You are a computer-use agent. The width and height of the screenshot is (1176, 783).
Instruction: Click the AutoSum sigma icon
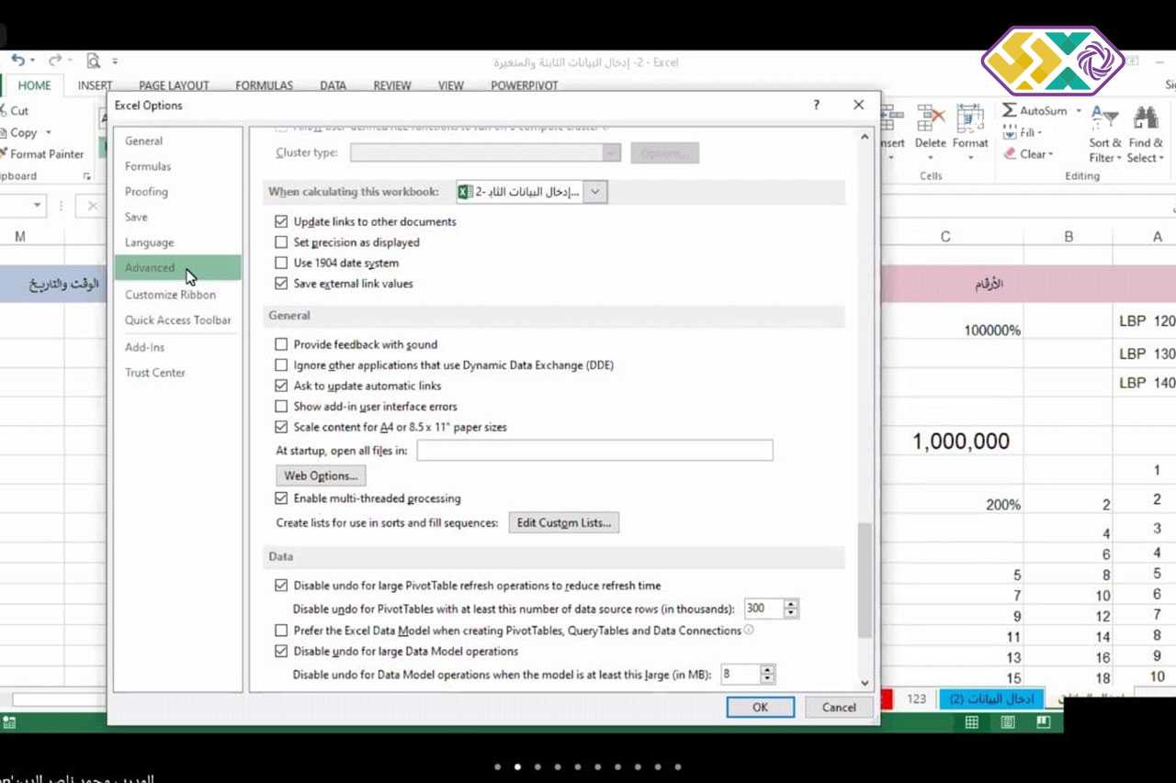click(x=1010, y=111)
